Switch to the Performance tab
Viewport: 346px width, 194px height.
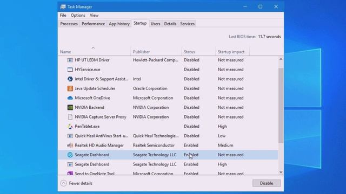pyautogui.click(x=93, y=24)
